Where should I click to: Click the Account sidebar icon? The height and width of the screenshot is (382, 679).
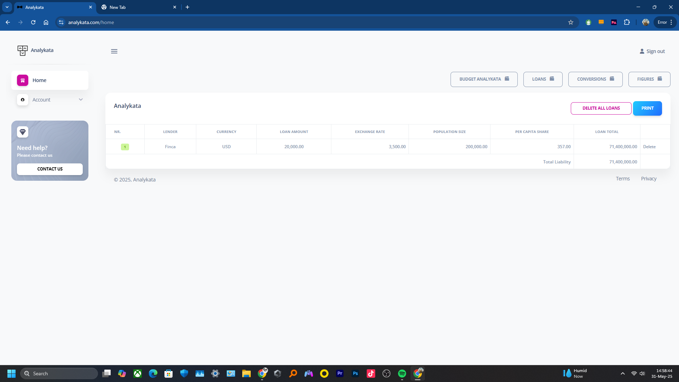(x=23, y=100)
